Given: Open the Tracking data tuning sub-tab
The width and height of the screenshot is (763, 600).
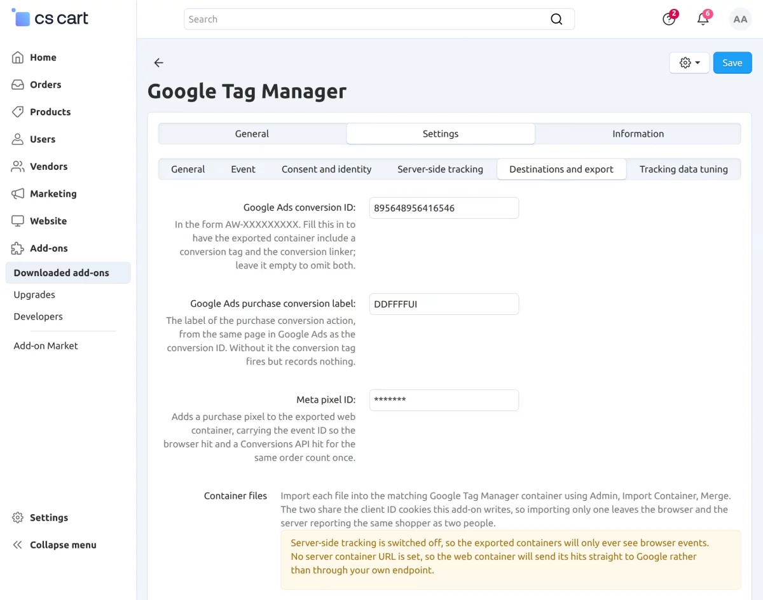Looking at the screenshot, I should pos(684,169).
